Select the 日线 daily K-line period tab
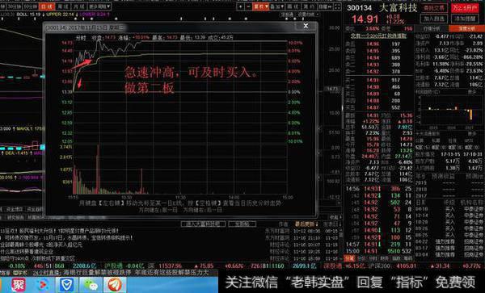The height and width of the screenshot is (293, 485). tap(47, 6)
